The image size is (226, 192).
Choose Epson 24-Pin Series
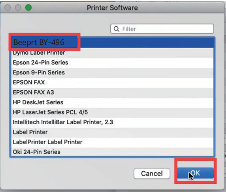[112, 63]
